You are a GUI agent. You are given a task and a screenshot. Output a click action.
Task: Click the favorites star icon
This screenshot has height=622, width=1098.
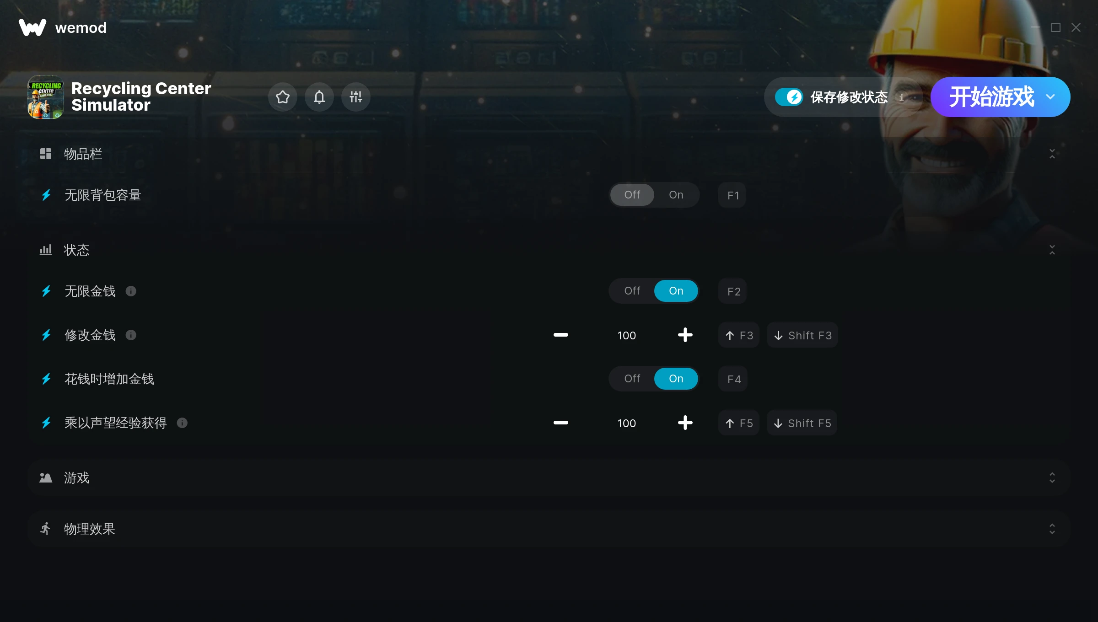click(x=282, y=97)
